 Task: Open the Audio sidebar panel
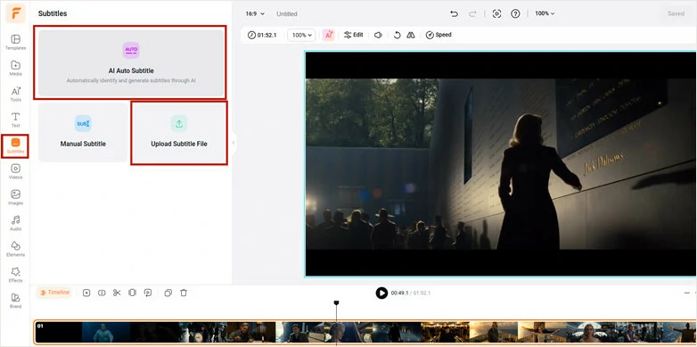(x=15, y=223)
